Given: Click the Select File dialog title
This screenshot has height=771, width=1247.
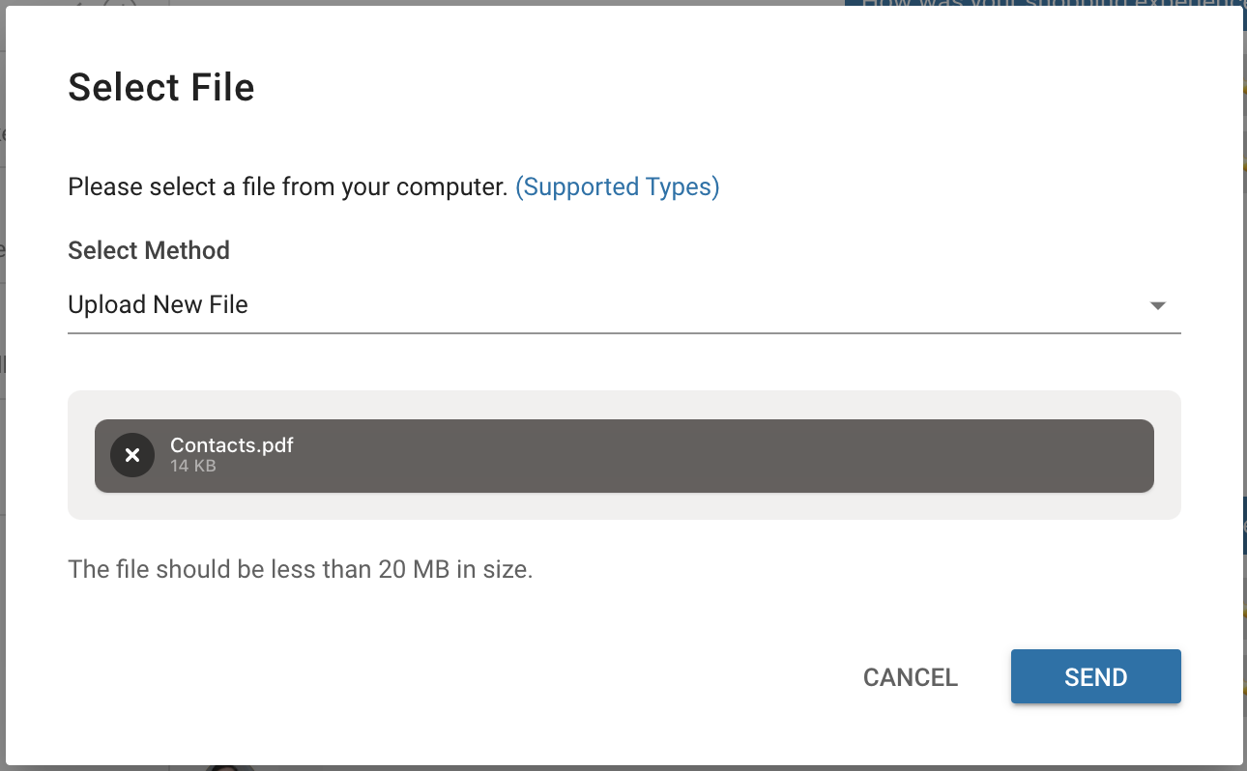Looking at the screenshot, I should pyautogui.click(x=161, y=88).
